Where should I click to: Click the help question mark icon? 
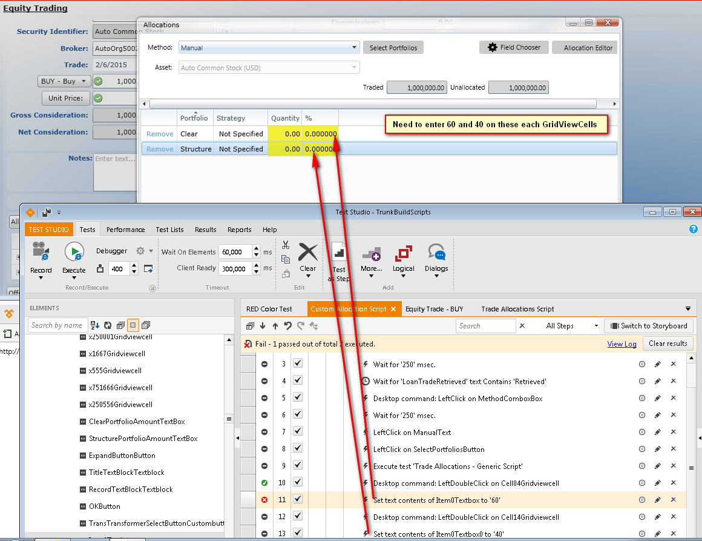(x=693, y=230)
